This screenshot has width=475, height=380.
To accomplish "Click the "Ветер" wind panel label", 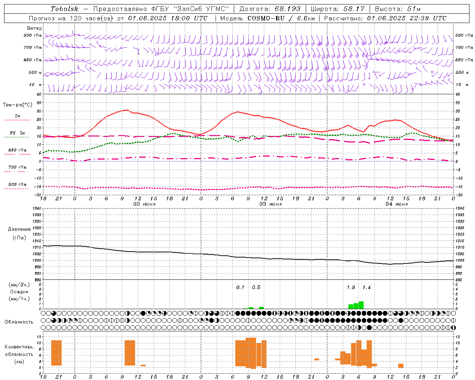I will click(35, 28).
